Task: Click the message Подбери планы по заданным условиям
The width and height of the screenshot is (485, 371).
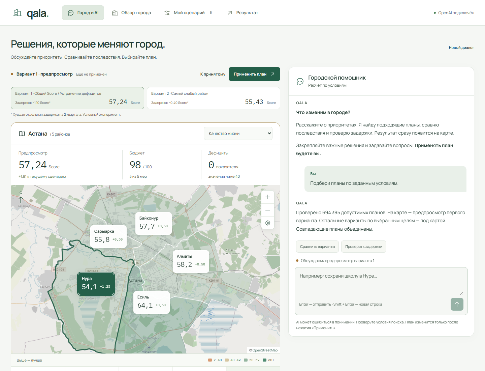Action: click(x=354, y=183)
